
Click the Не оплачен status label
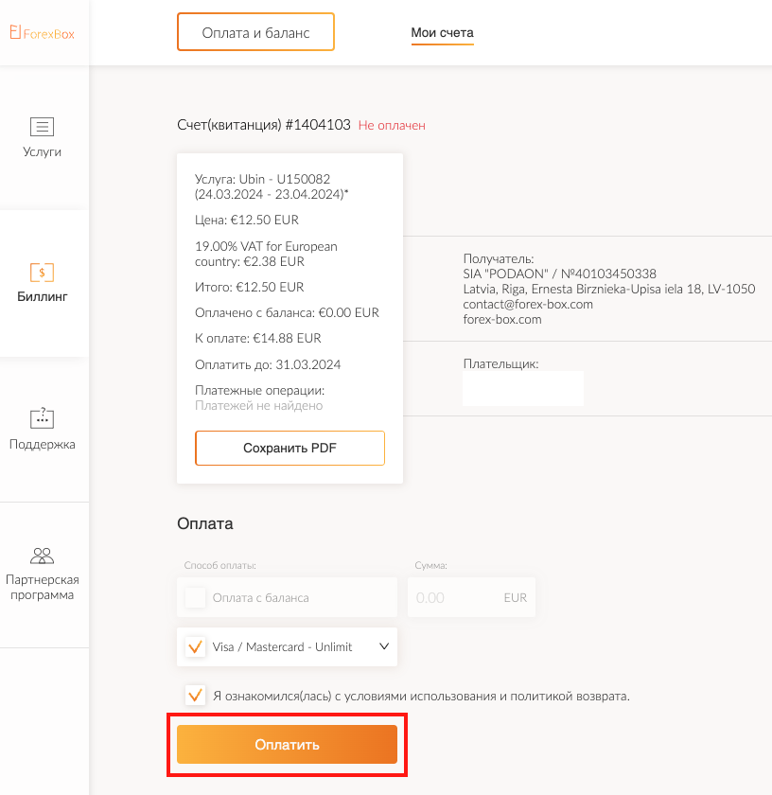coord(392,125)
